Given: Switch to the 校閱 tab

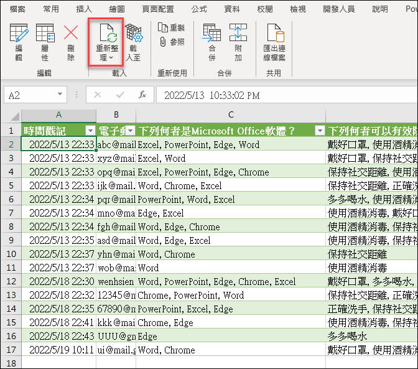Looking at the screenshot, I should coord(265,9).
